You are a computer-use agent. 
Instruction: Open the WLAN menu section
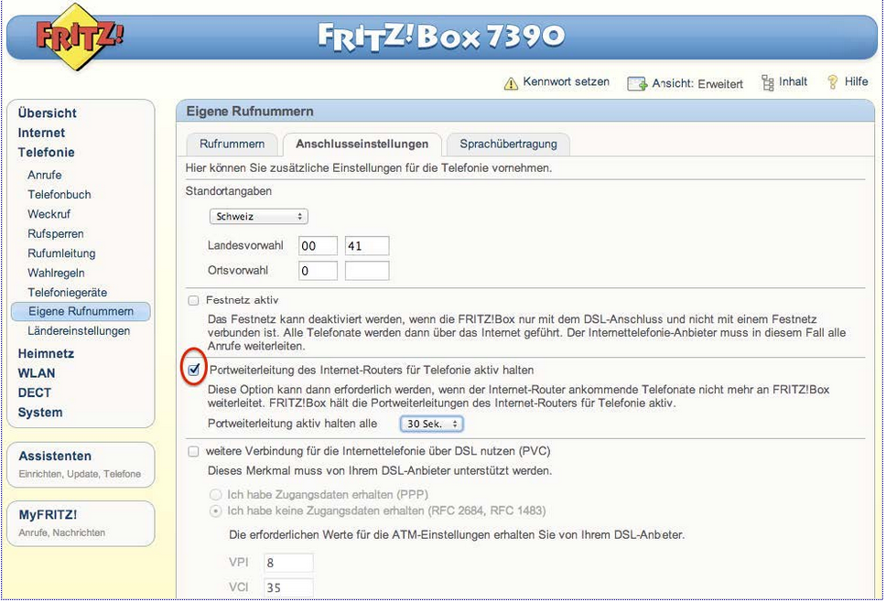pos(37,373)
